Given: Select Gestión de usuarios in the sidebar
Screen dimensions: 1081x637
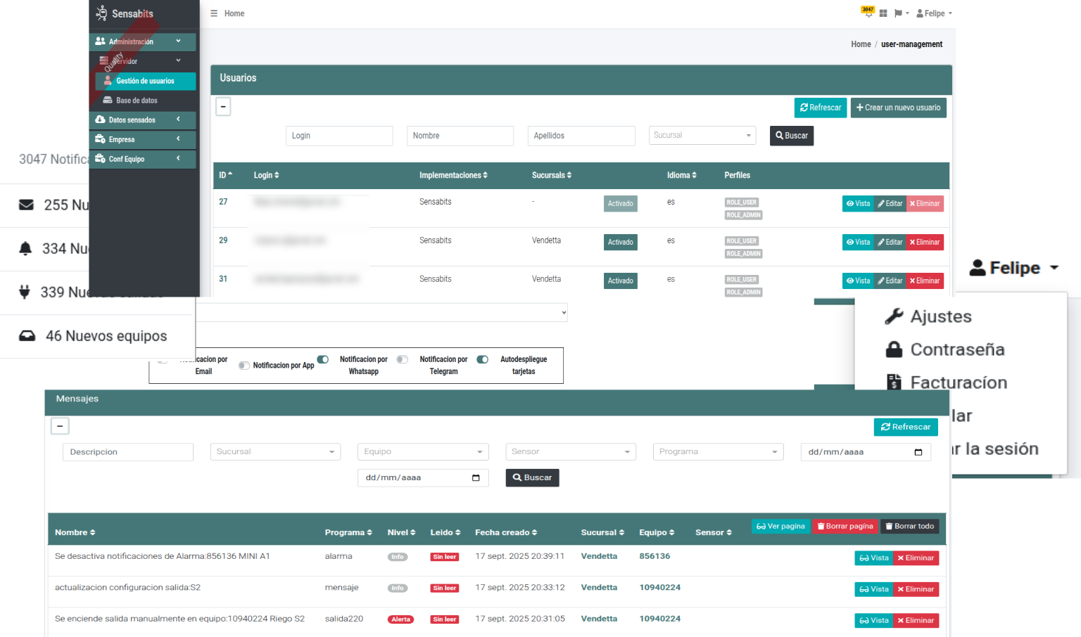Looking at the screenshot, I should (145, 81).
